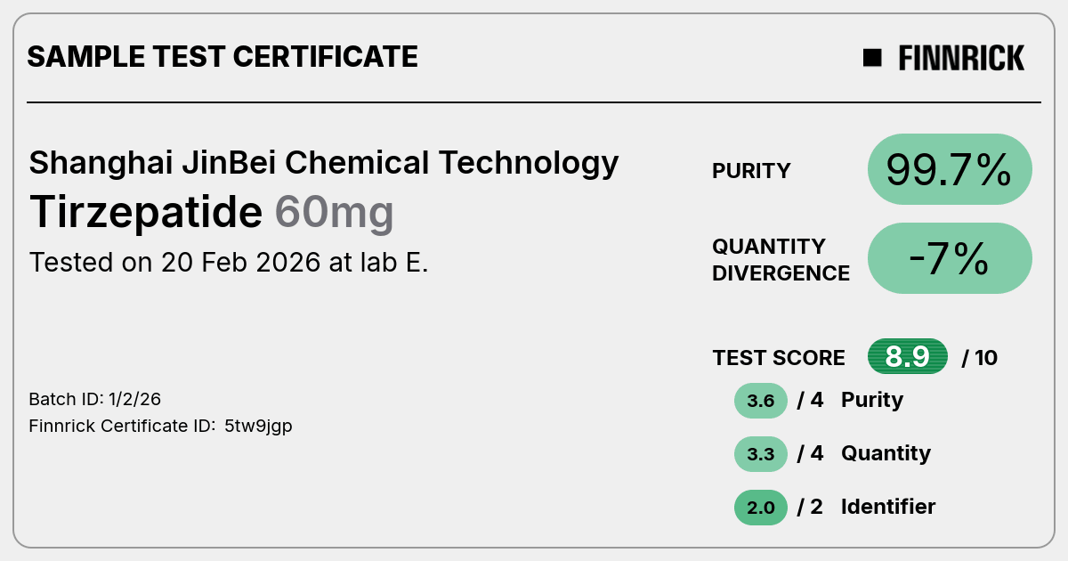Click the certificate ID 5tw9jgp
Screen dimensions: 1068x561
tap(258, 427)
